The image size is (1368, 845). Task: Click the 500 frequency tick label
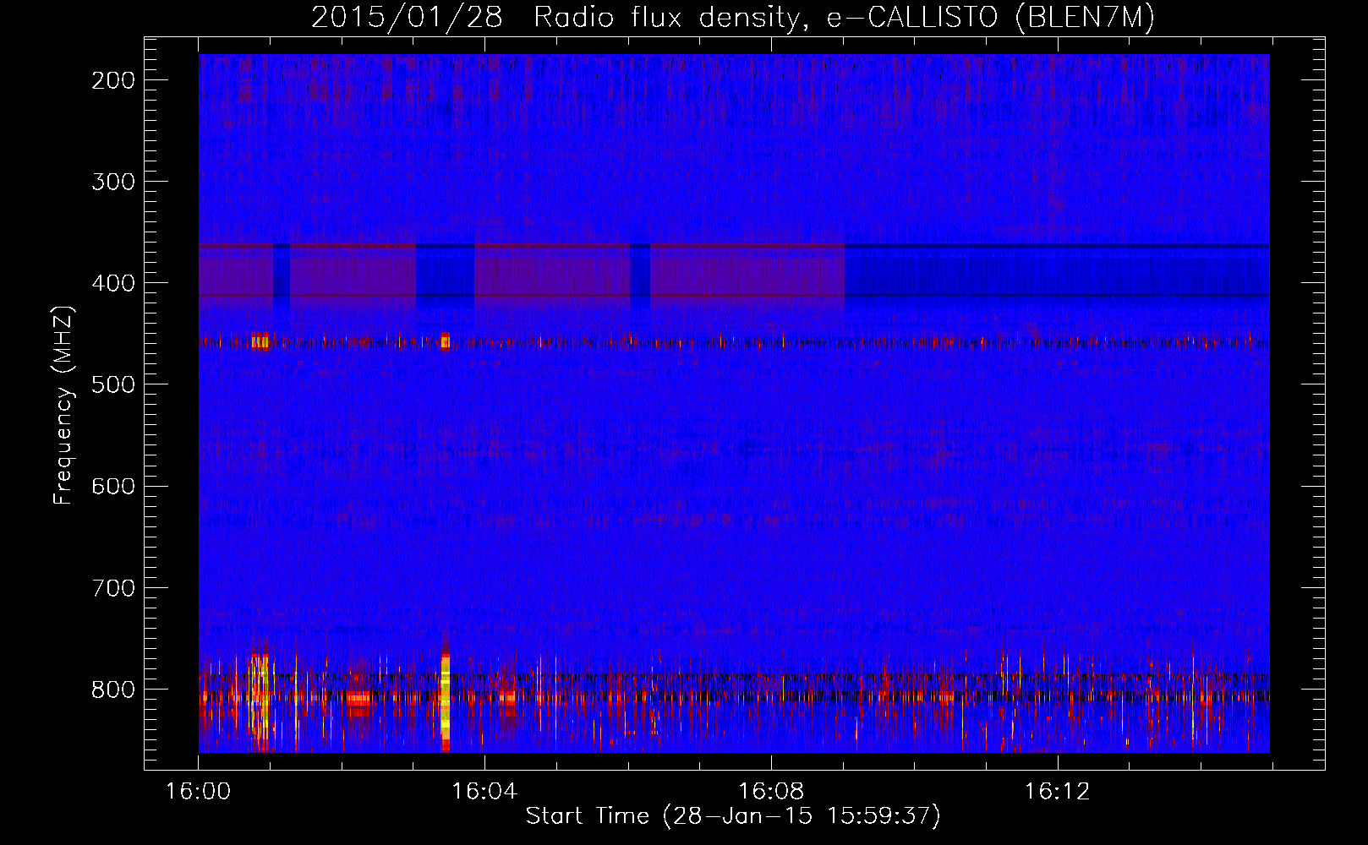click(112, 384)
